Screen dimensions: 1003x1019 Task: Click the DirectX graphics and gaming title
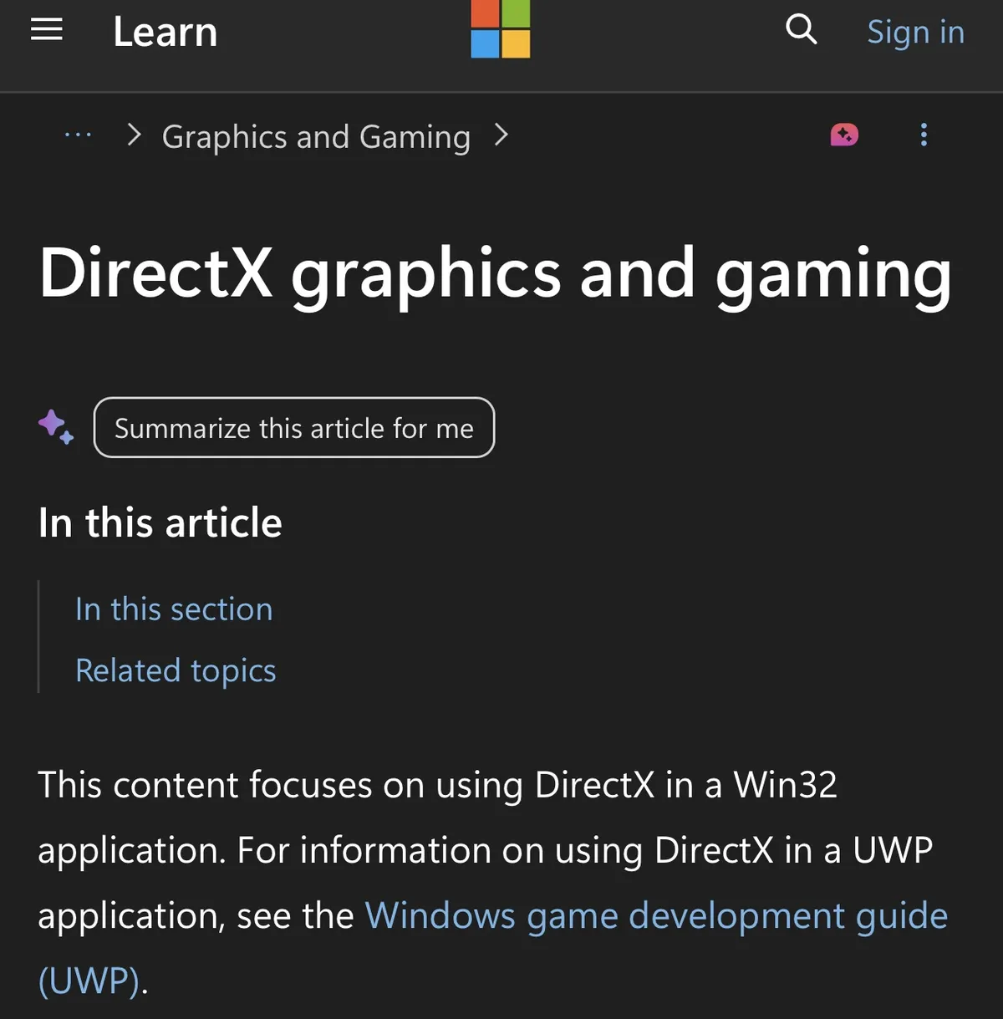pos(495,274)
